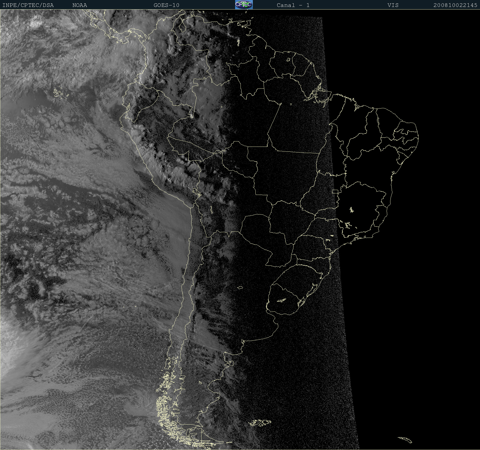The width and height of the screenshot is (480, 450).
Task: Click the 'Canal - 1' channel label
Action: tap(293, 5)
